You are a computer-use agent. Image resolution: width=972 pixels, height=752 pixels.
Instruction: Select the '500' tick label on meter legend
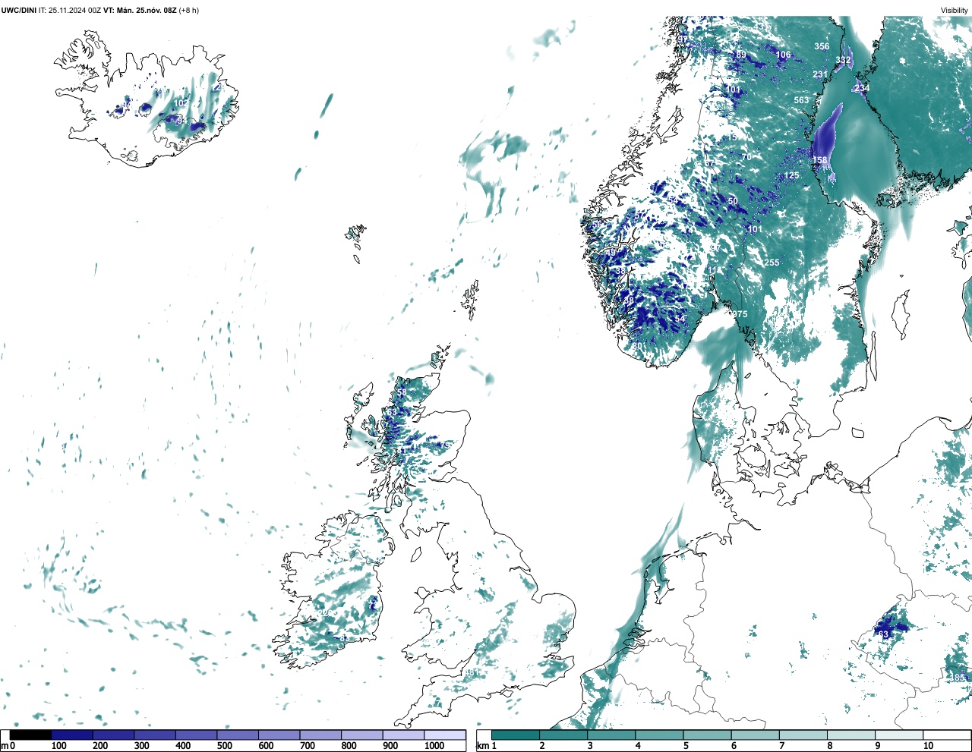tap(225, 746)
